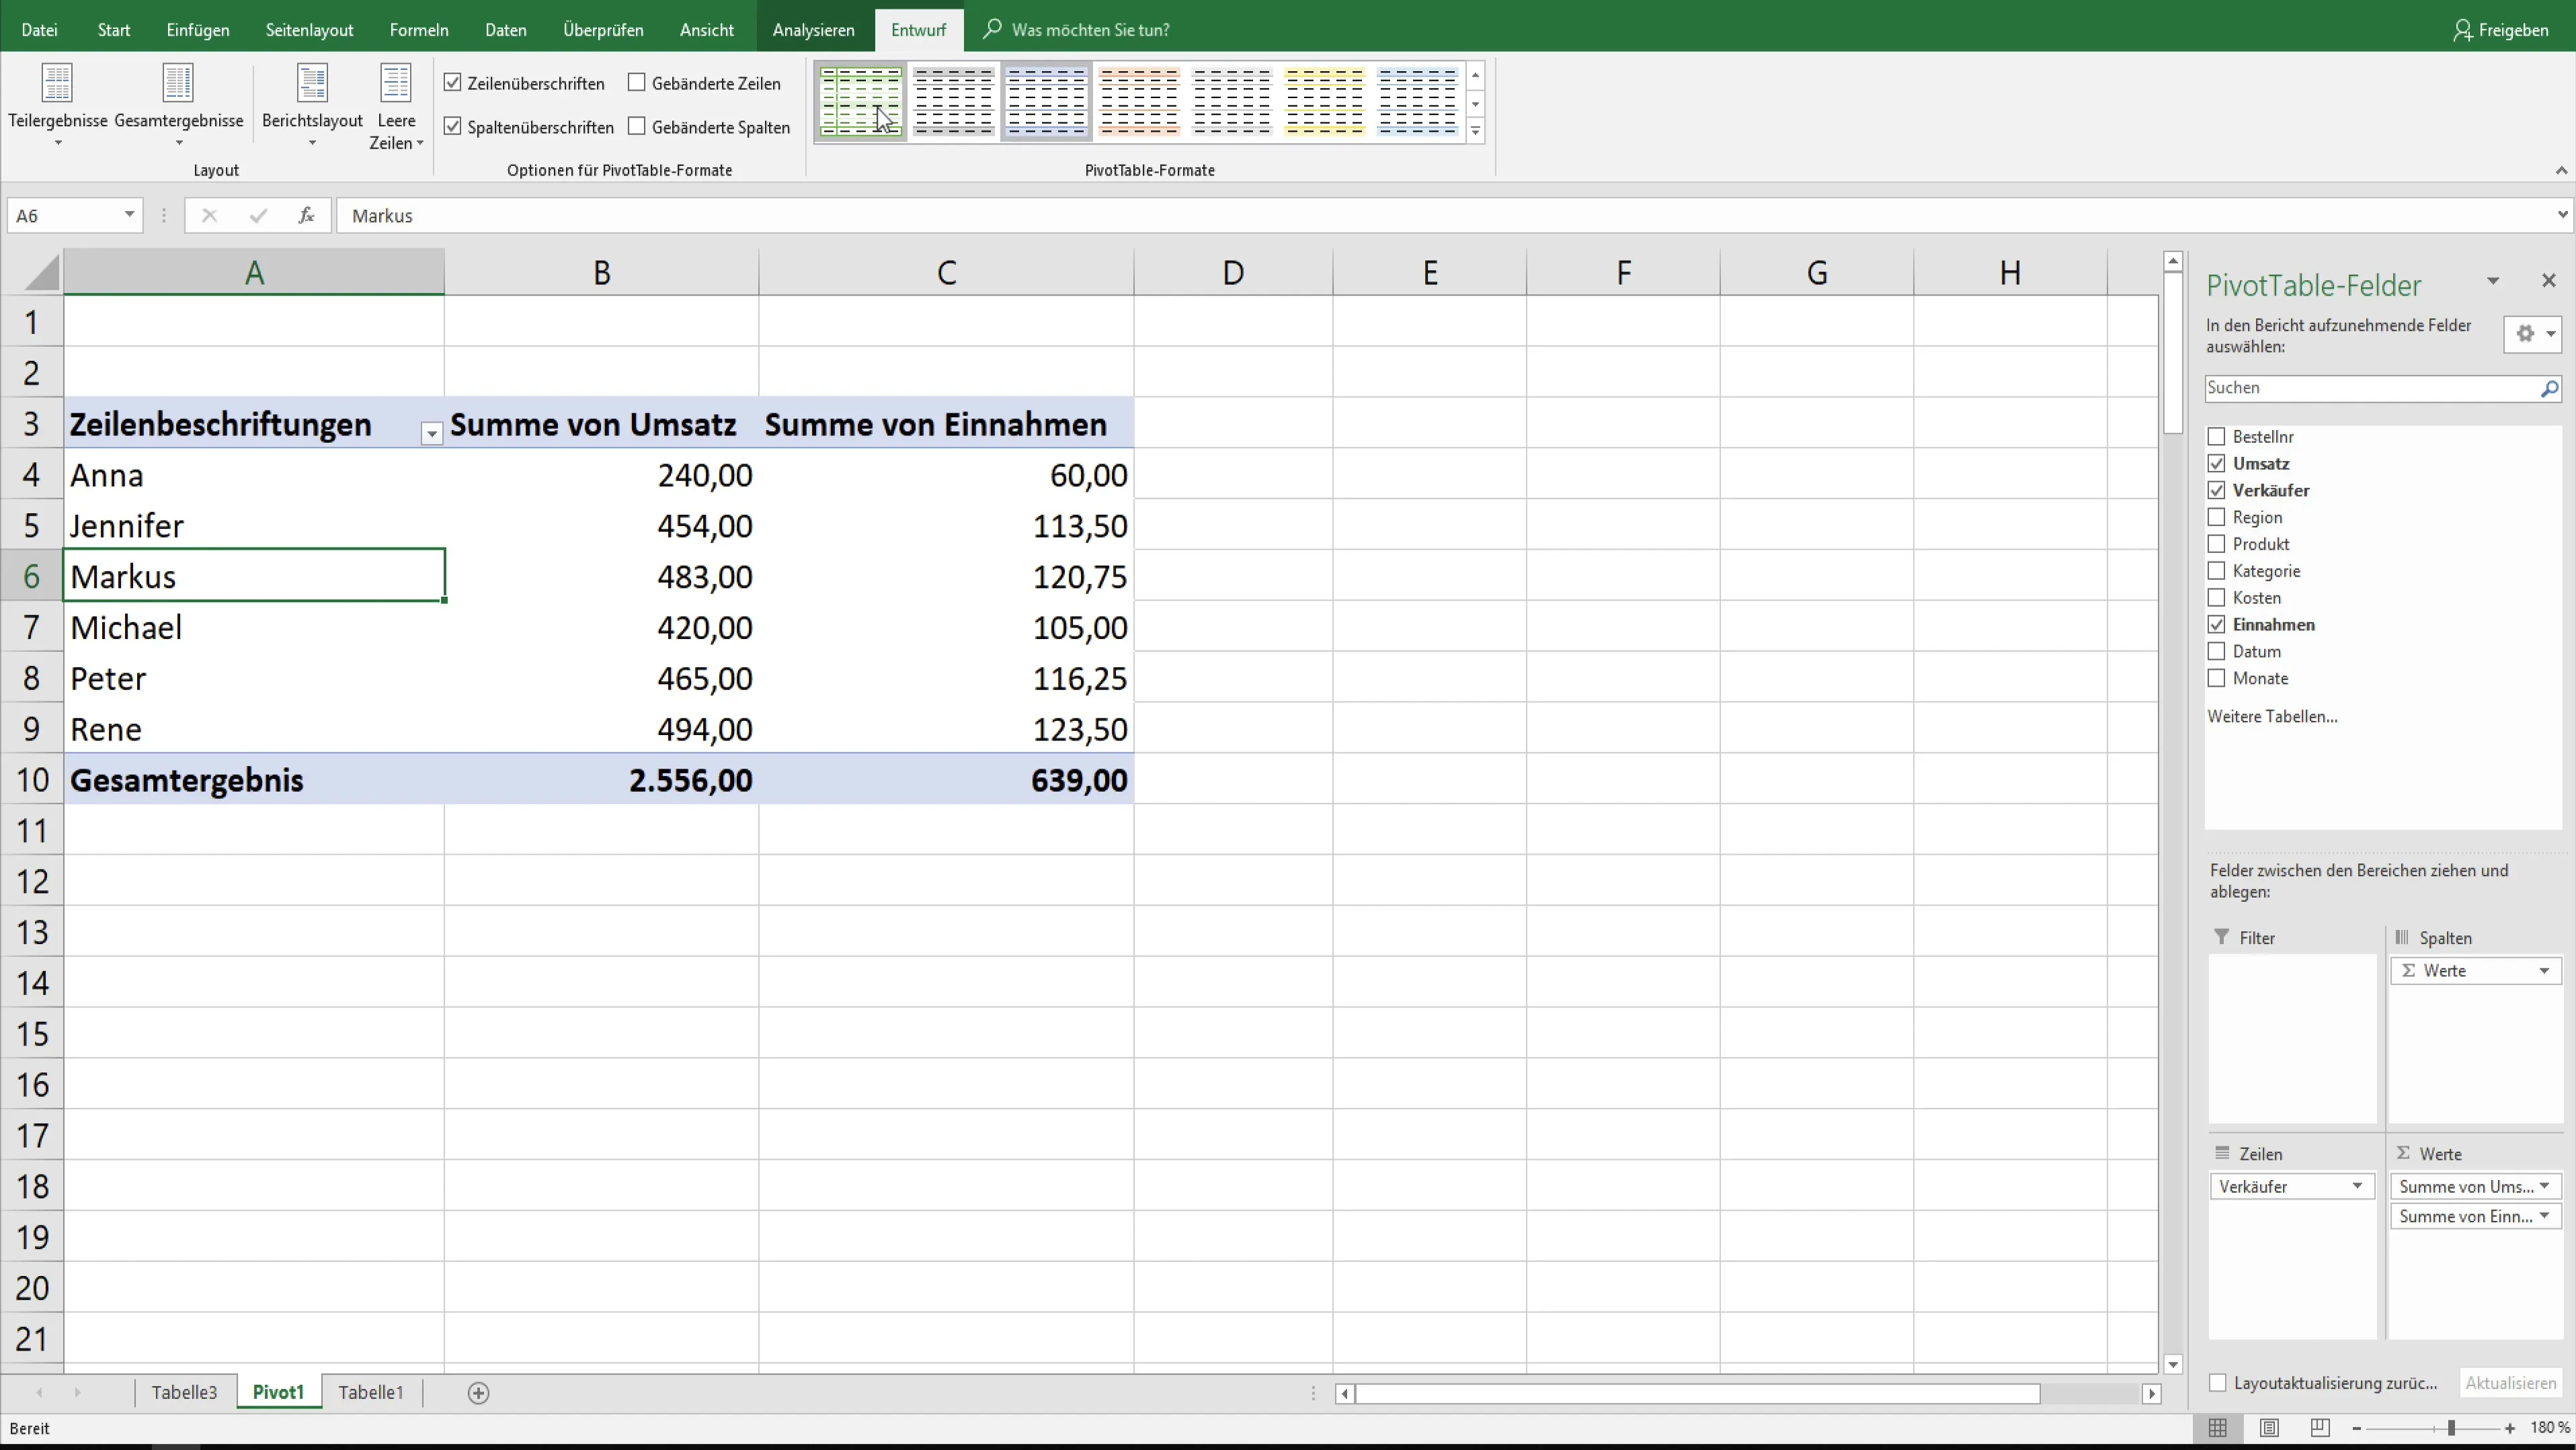Switch to Page Layout view icon
The height and width of the screenshot is (1450, 2576).
(2269, 1428)
